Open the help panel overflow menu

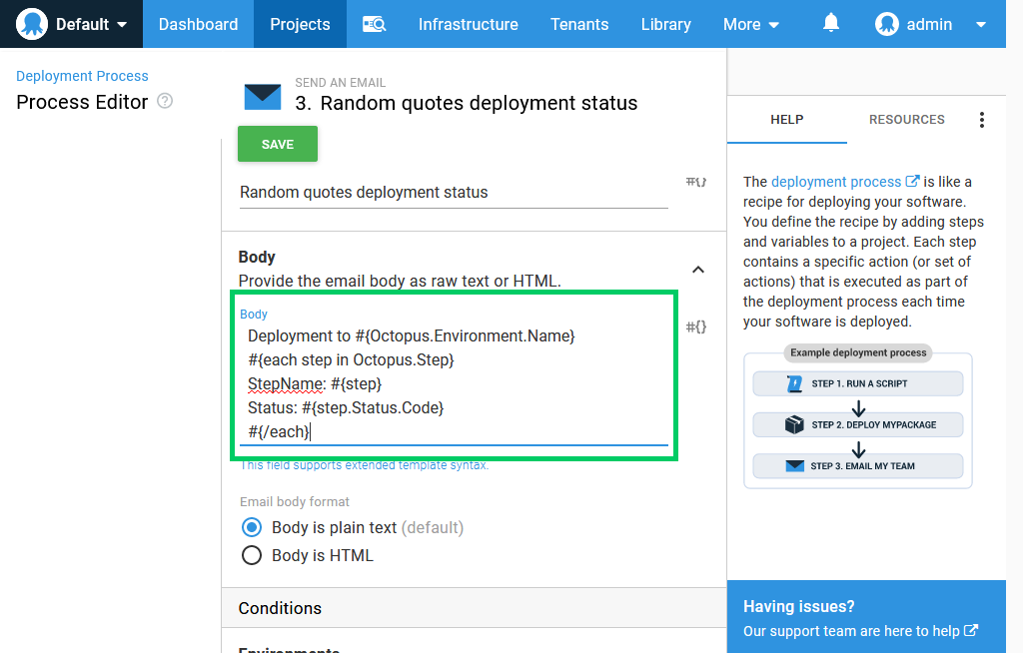coord(982,120)
